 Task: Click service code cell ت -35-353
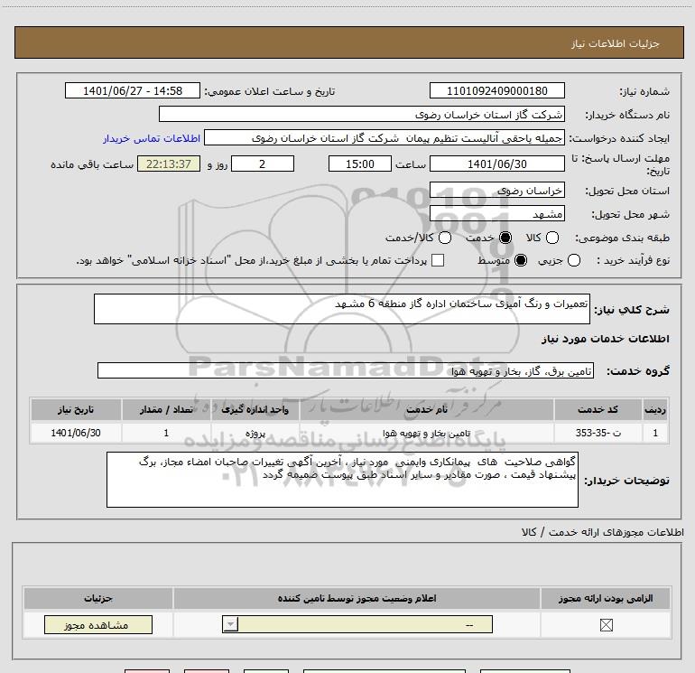598,433
